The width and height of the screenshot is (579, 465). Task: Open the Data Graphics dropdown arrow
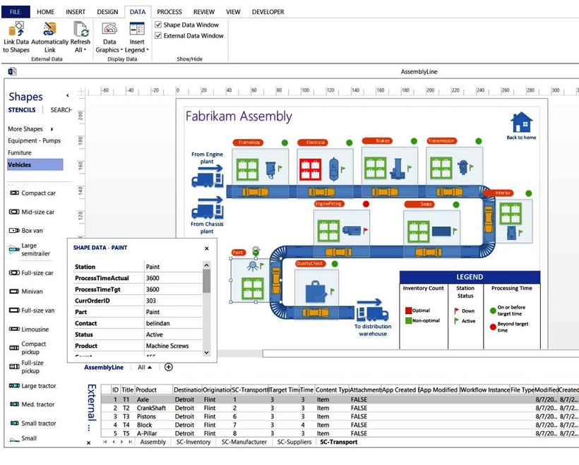[121, 50]
